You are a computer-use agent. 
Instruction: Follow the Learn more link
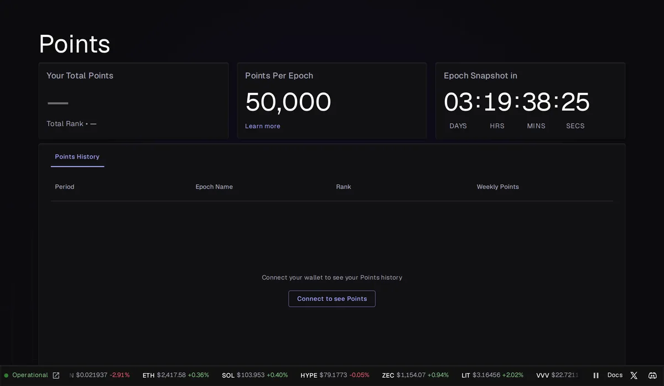pos(263,126)
